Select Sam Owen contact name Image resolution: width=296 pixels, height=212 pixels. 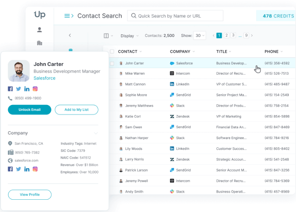coord(133,127)
